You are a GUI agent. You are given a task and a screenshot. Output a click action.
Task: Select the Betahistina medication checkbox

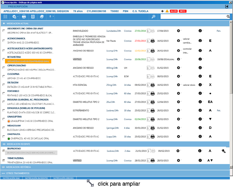(3, 59)
